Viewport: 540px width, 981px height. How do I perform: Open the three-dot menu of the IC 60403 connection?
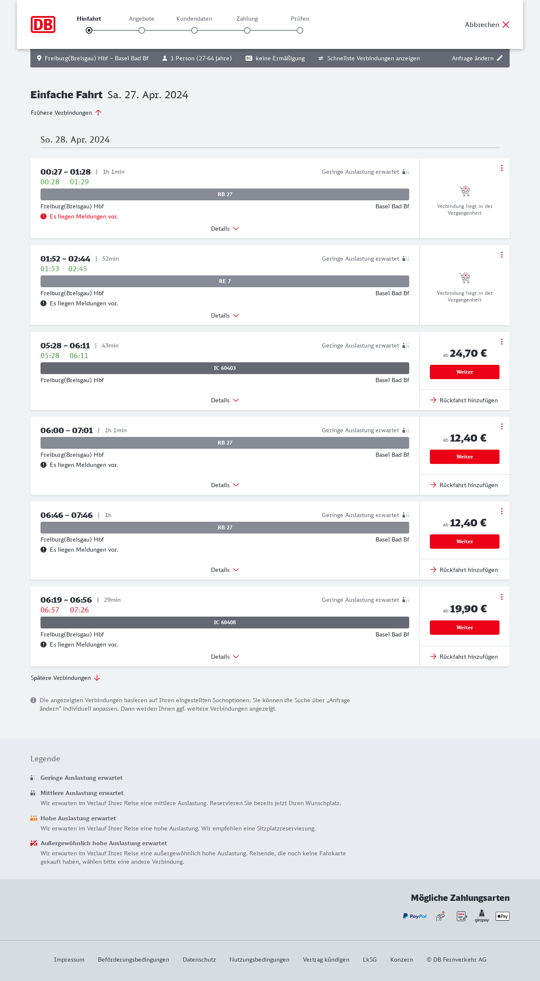click(502, 342)
